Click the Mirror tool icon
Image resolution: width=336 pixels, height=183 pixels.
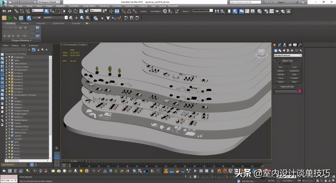point(216,11)
